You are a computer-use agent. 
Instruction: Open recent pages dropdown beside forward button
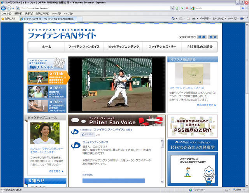[13, 8]
